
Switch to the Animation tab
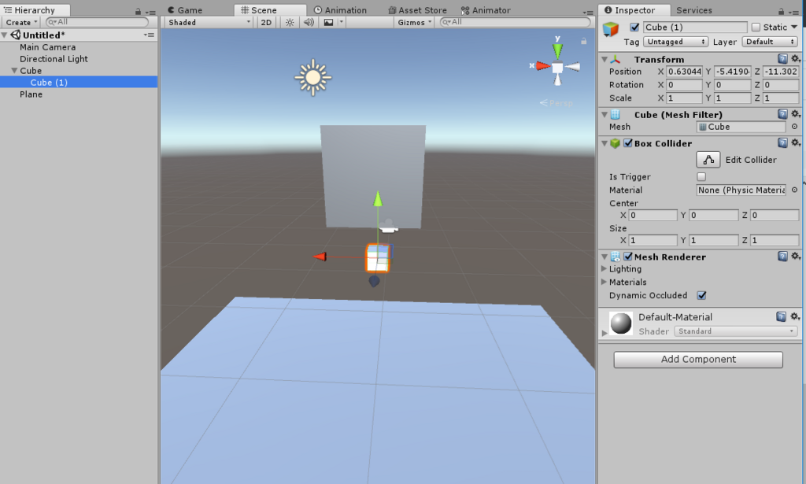340,9
